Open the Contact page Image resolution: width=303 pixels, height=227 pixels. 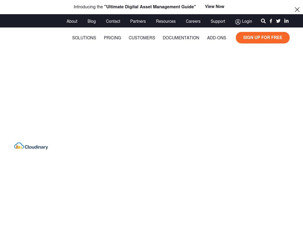[113, 21]
